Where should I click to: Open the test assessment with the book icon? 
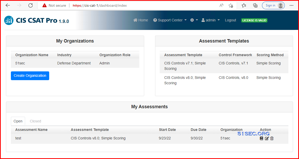(261, 138)
